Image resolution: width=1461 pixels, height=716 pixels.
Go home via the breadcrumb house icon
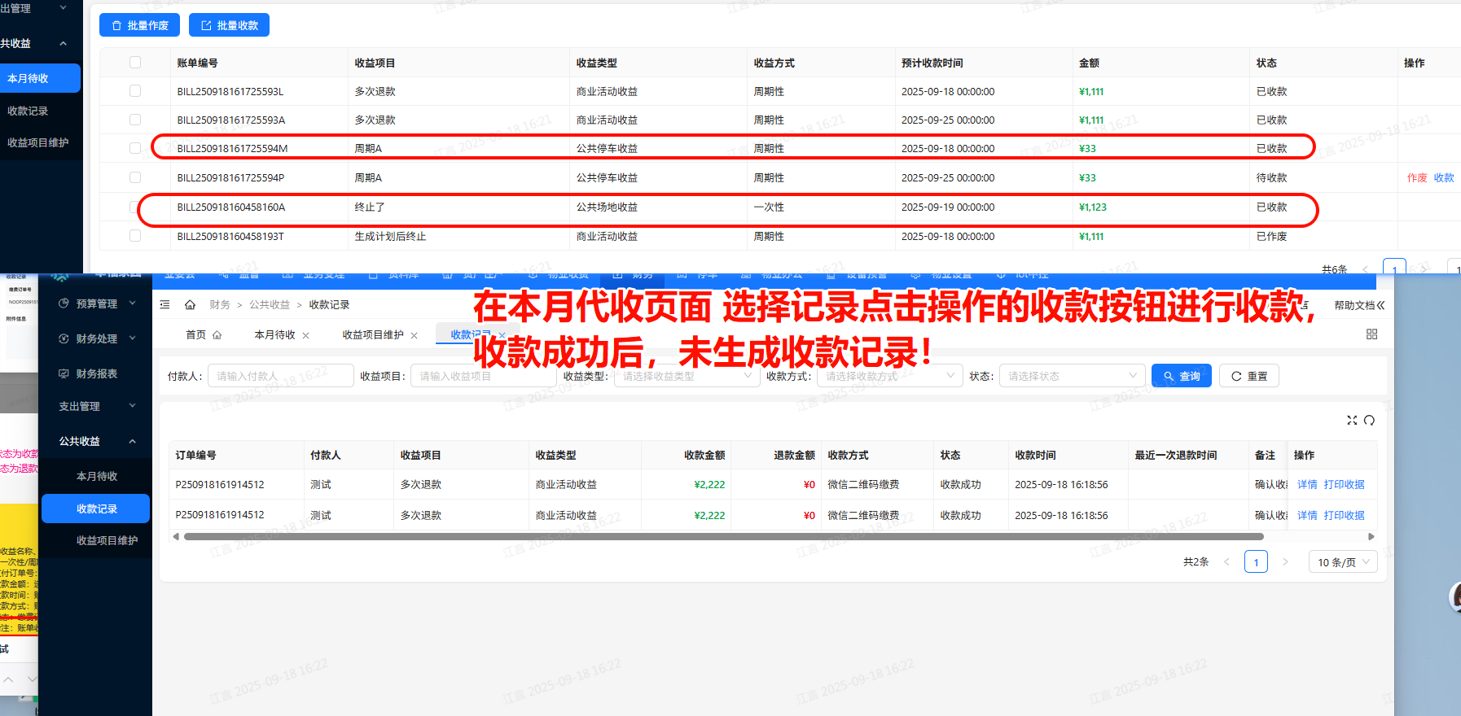[x=190, y=304]
